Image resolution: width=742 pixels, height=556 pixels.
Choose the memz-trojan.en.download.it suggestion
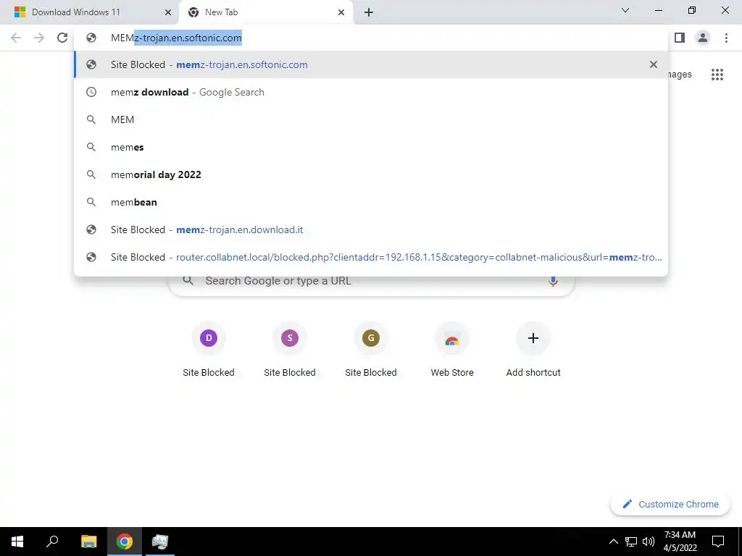(371, 229)
